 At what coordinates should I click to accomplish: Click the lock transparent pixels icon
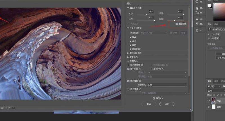[x=214, y=95]
